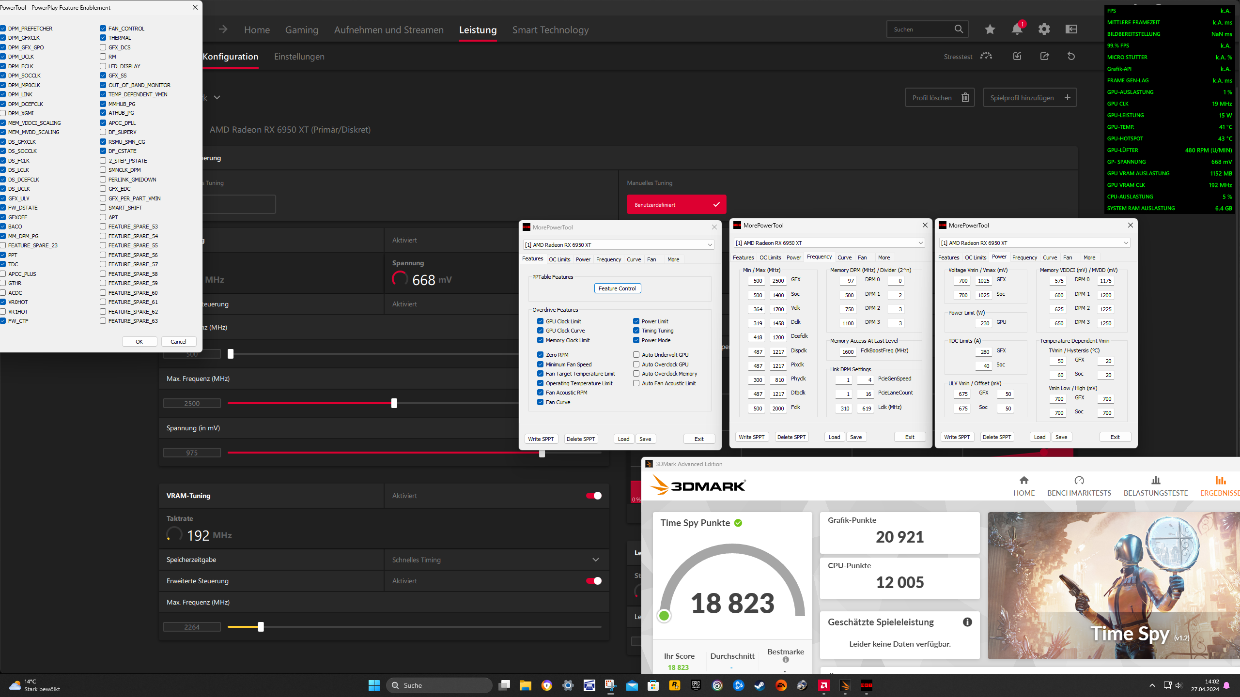
Task: Go to 3DMark Home icon
Action: click(x=1023, y=480)
